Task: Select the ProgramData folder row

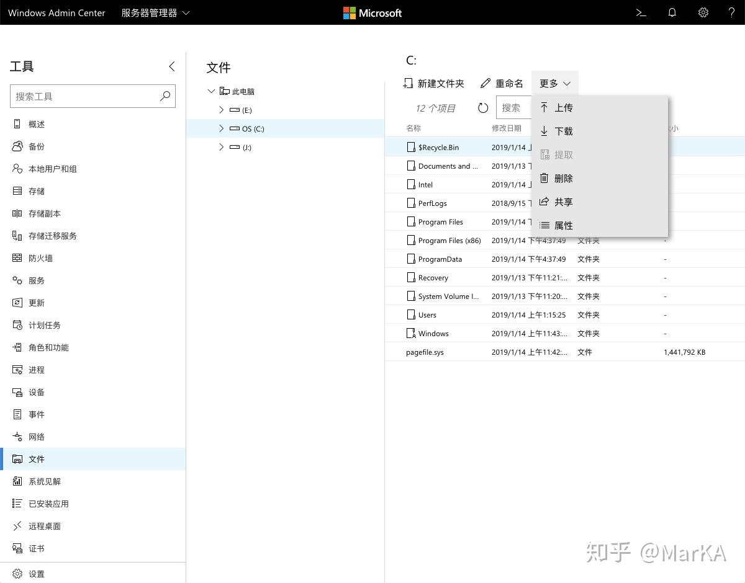Action: click(564, 259)
